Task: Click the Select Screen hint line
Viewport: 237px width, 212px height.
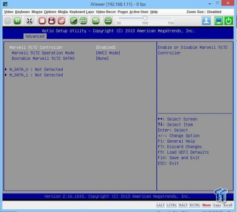Action: click(177, 119)
